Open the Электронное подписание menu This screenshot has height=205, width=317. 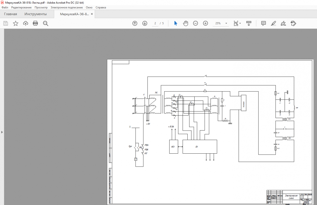[67, 7]
